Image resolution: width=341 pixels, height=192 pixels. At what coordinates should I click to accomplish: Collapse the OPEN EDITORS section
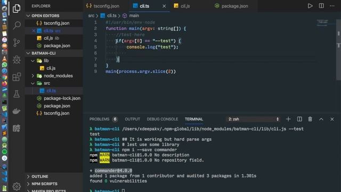click(x=54, y=15)
